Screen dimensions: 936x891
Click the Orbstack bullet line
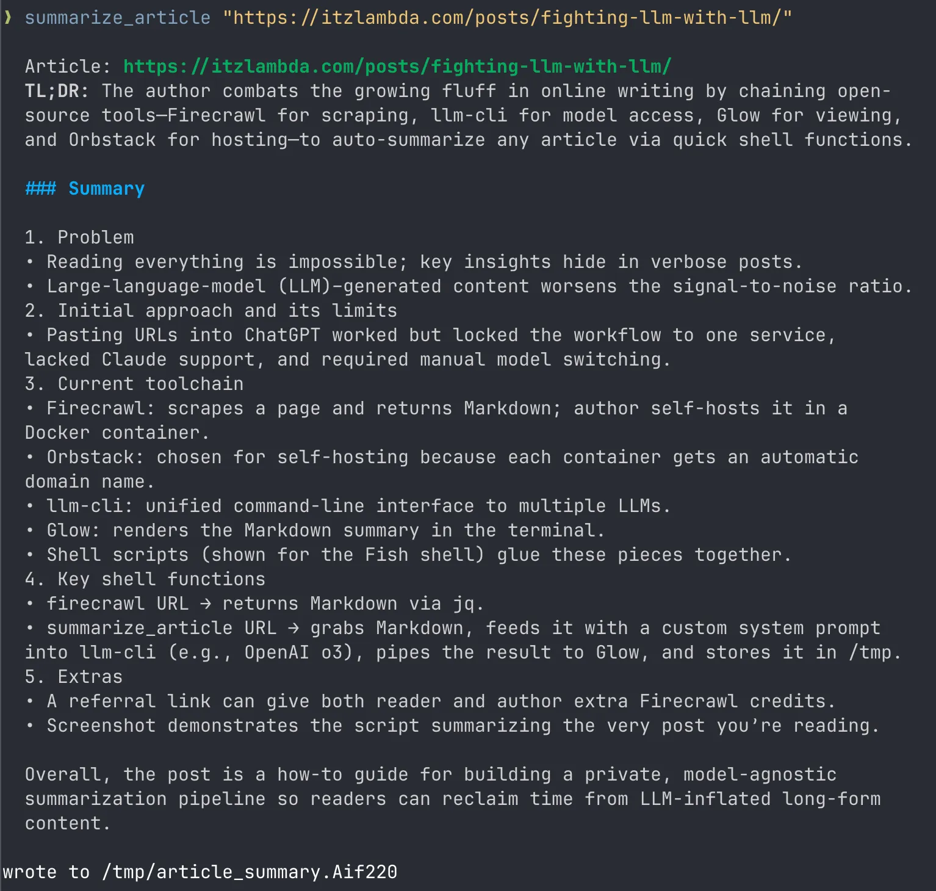point(442,469)
